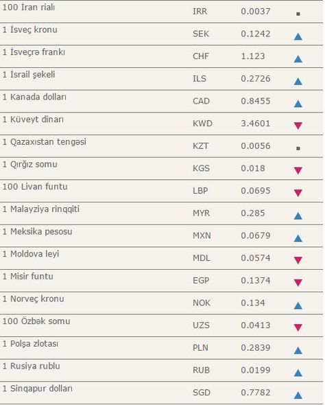This screenshot has height=405, width=325.
Task: Click the gray square marker for KZT
Action: (298, 148)
